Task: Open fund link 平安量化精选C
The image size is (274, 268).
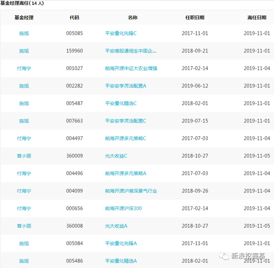Action: coord(121,103)
